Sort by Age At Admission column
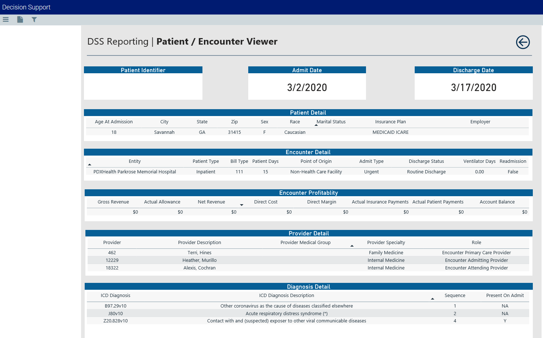The image size is (543, 338). point(114,122)
